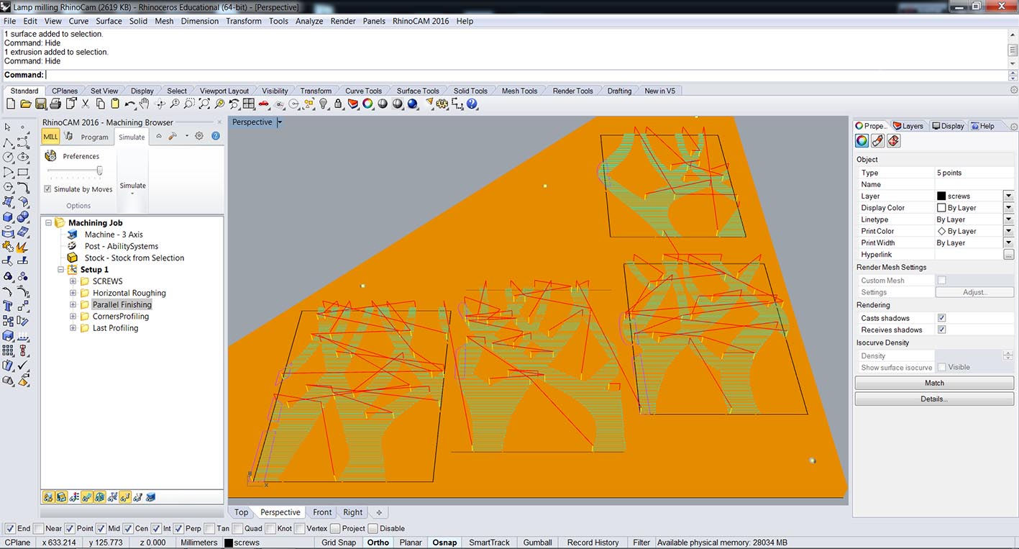Click the blue render sphere icon
Image resolution: width=1019 pixels, height=549 pixels.
(413, 104)
